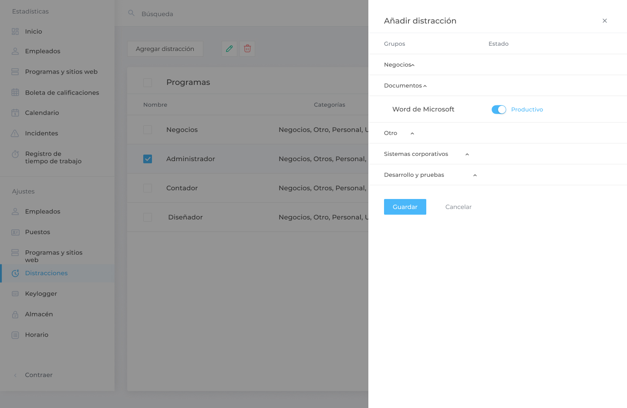The image size is (627, 408).
Task: Click the Almacén lock icon
Action: pyautogui.click(x=15, y=314)
